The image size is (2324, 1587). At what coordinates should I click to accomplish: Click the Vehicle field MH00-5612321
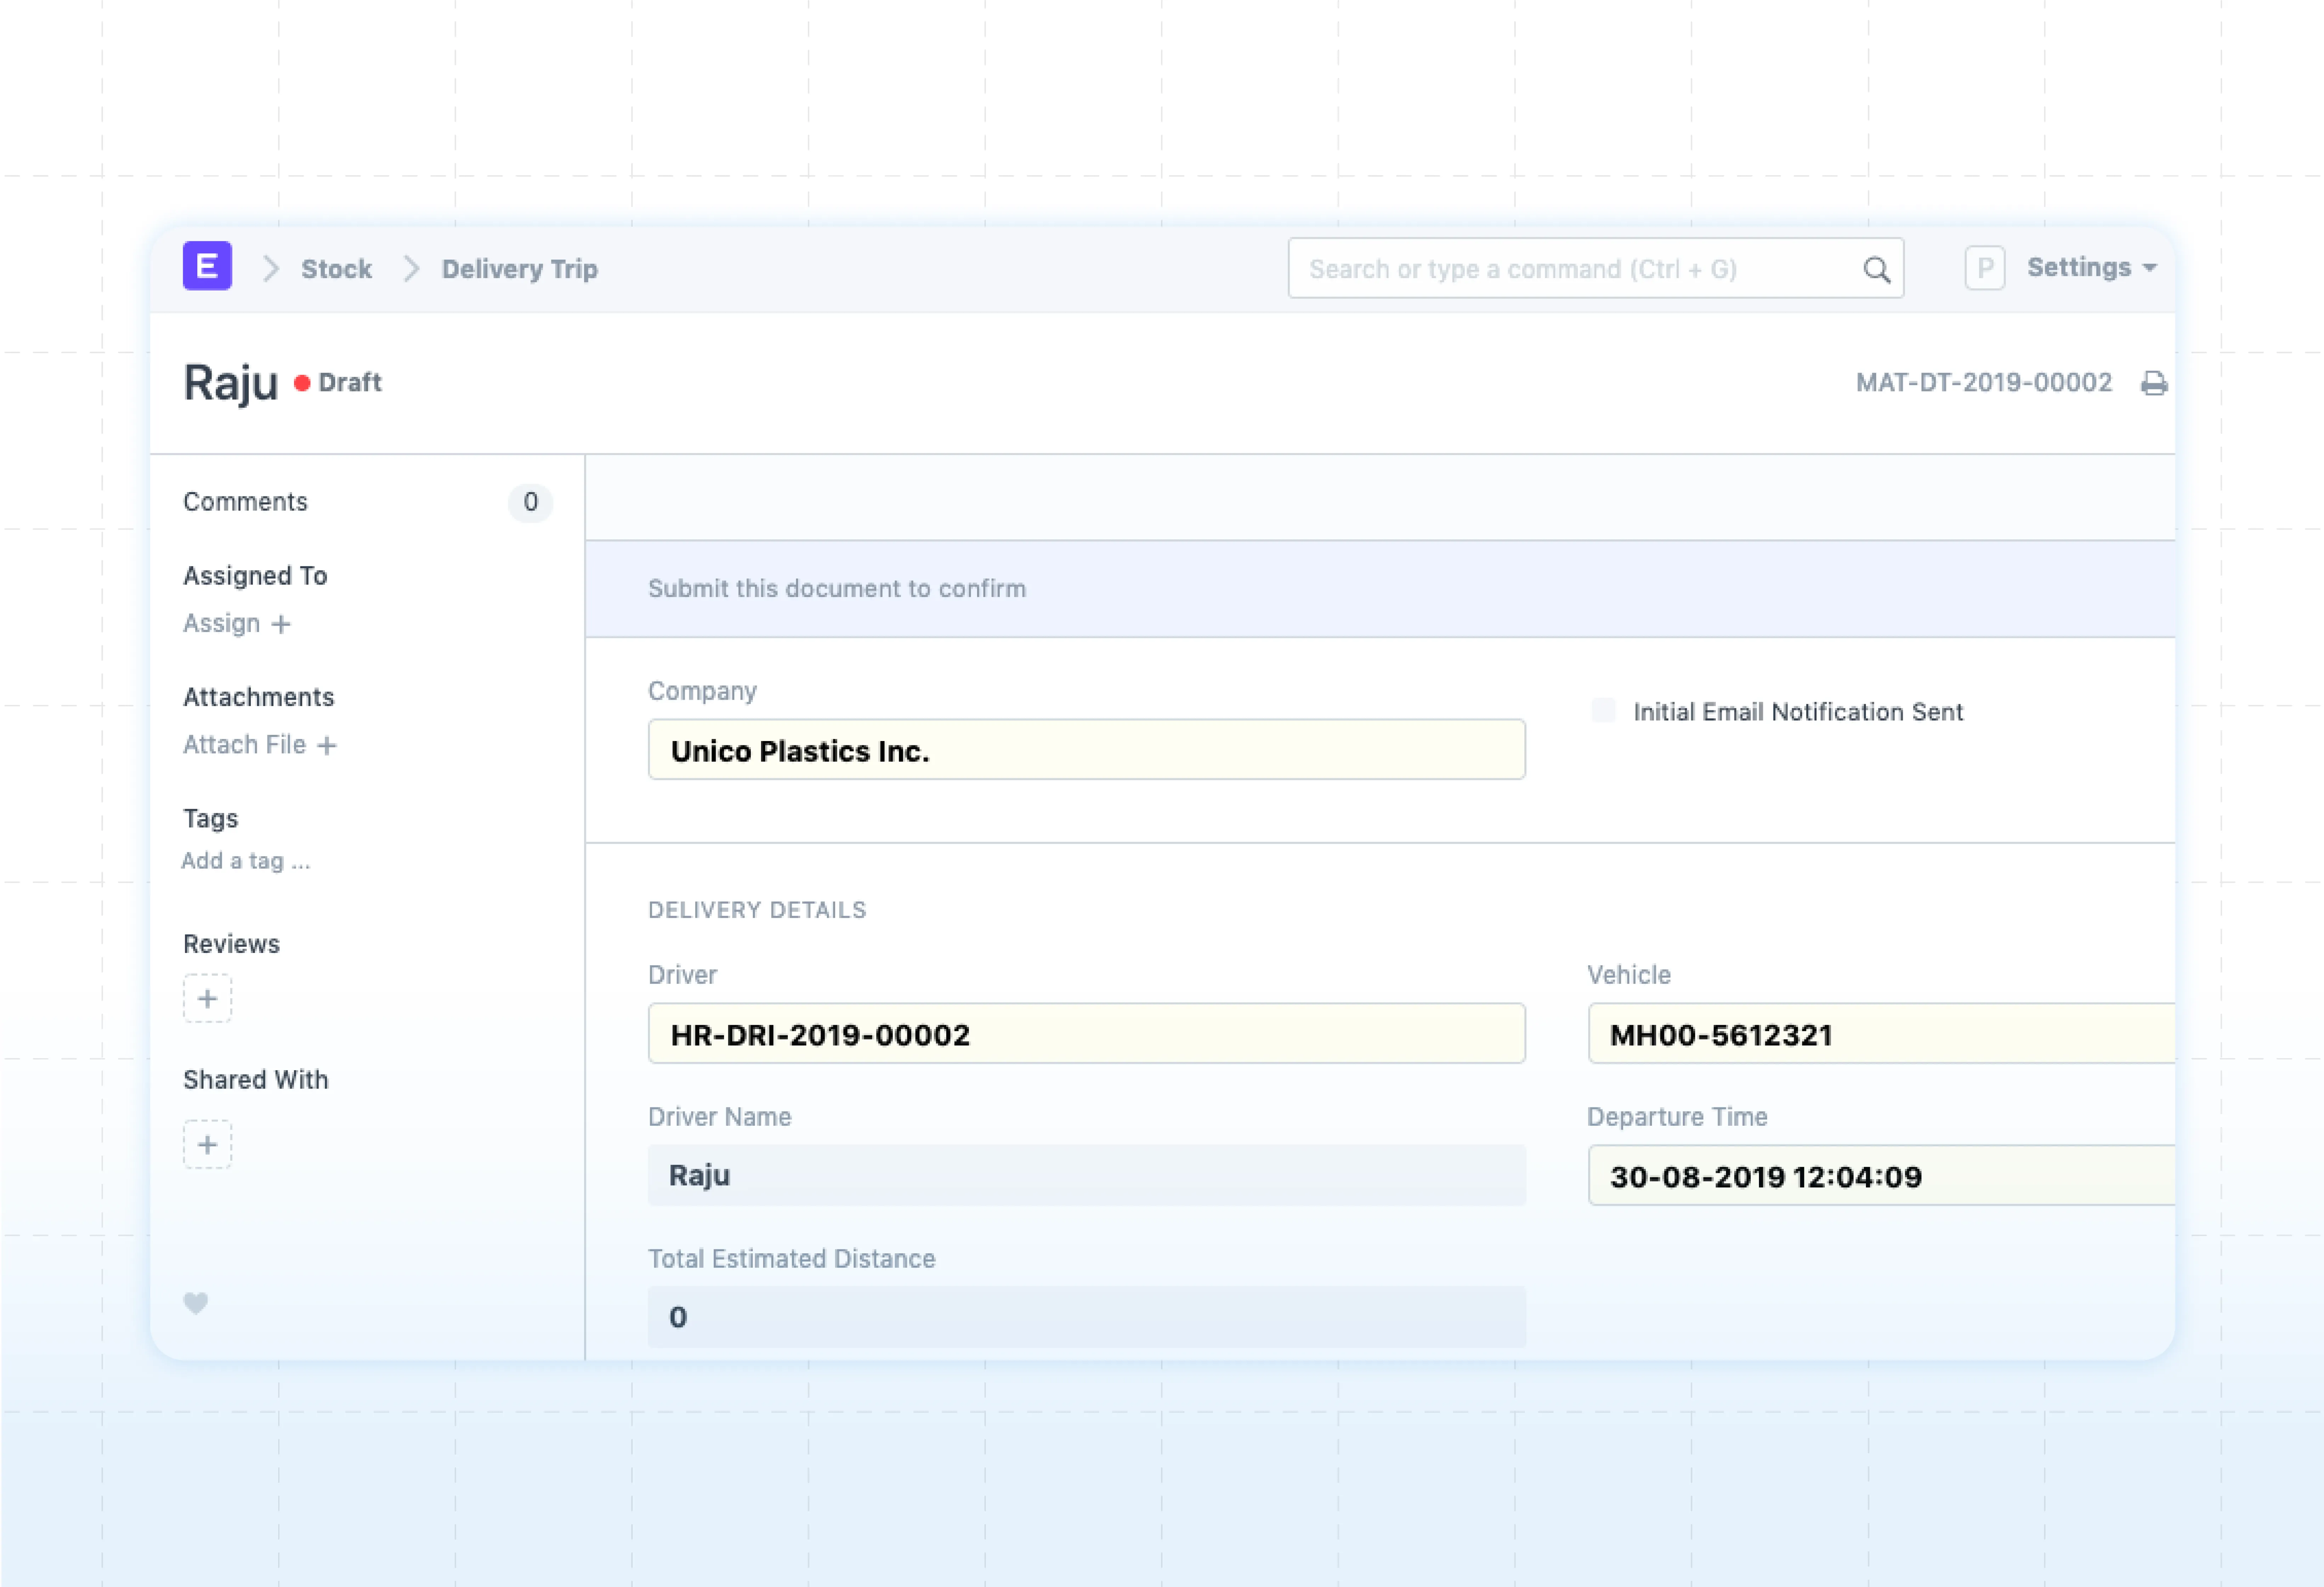pos(1880,1034)
